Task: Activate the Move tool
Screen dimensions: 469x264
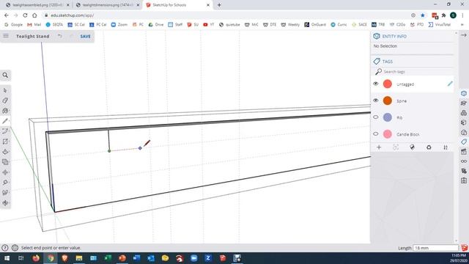Action: [5, 172]
